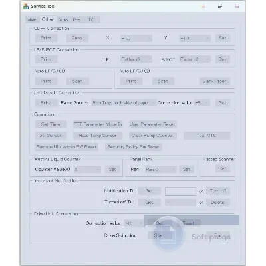Open Drive Unit Correction Value dropdown
The width and height of the screenshot is (266, 266).
tap(133, 223)
